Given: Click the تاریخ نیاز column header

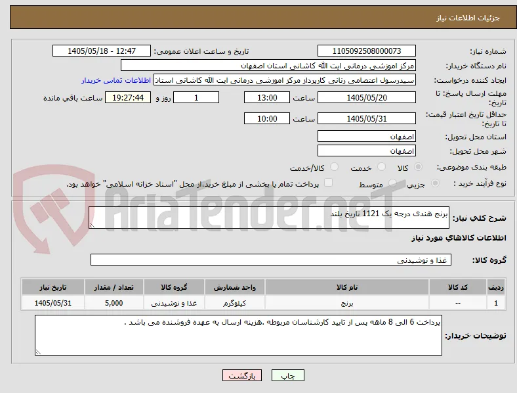Looking at the screenshot, I should [52, 287].
